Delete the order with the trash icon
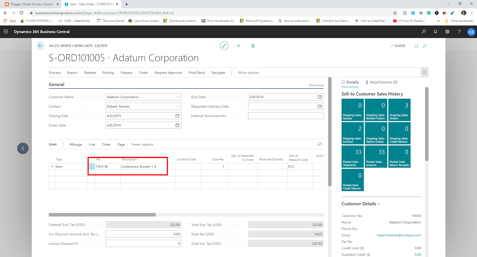The width and height of the screenshot is (477, 257). coord(253,46)
